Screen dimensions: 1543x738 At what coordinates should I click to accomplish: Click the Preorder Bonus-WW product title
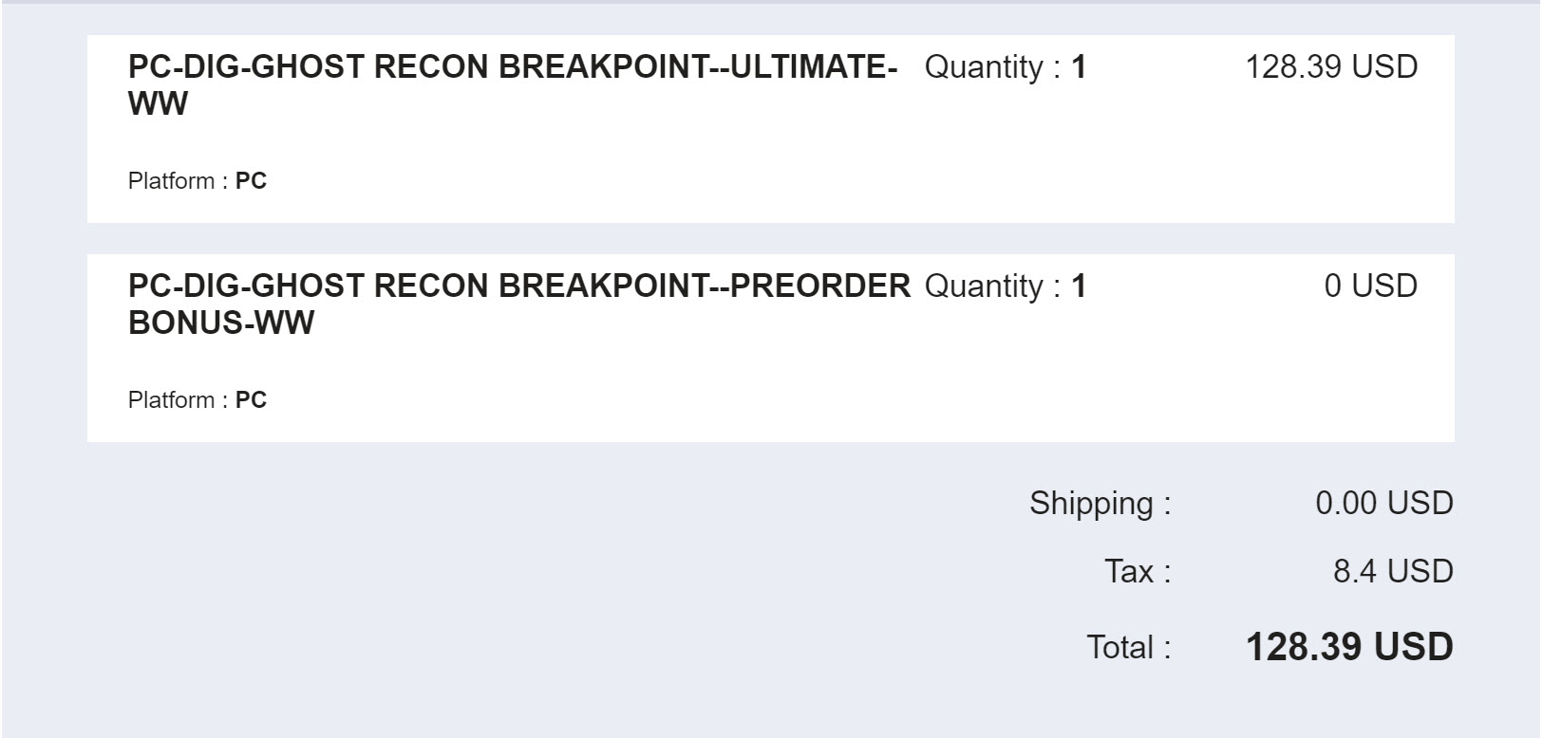pos(518,286)
